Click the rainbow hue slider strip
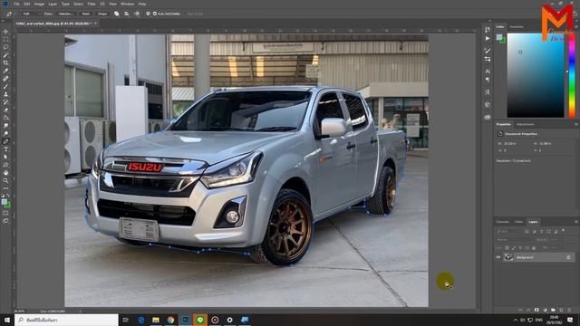This screenshot has width=580, height=326. (x=572, y=75)
